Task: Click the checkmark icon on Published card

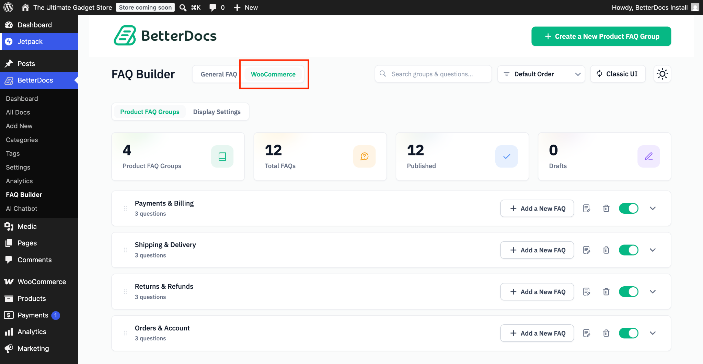Action: (x=506, y=156)
